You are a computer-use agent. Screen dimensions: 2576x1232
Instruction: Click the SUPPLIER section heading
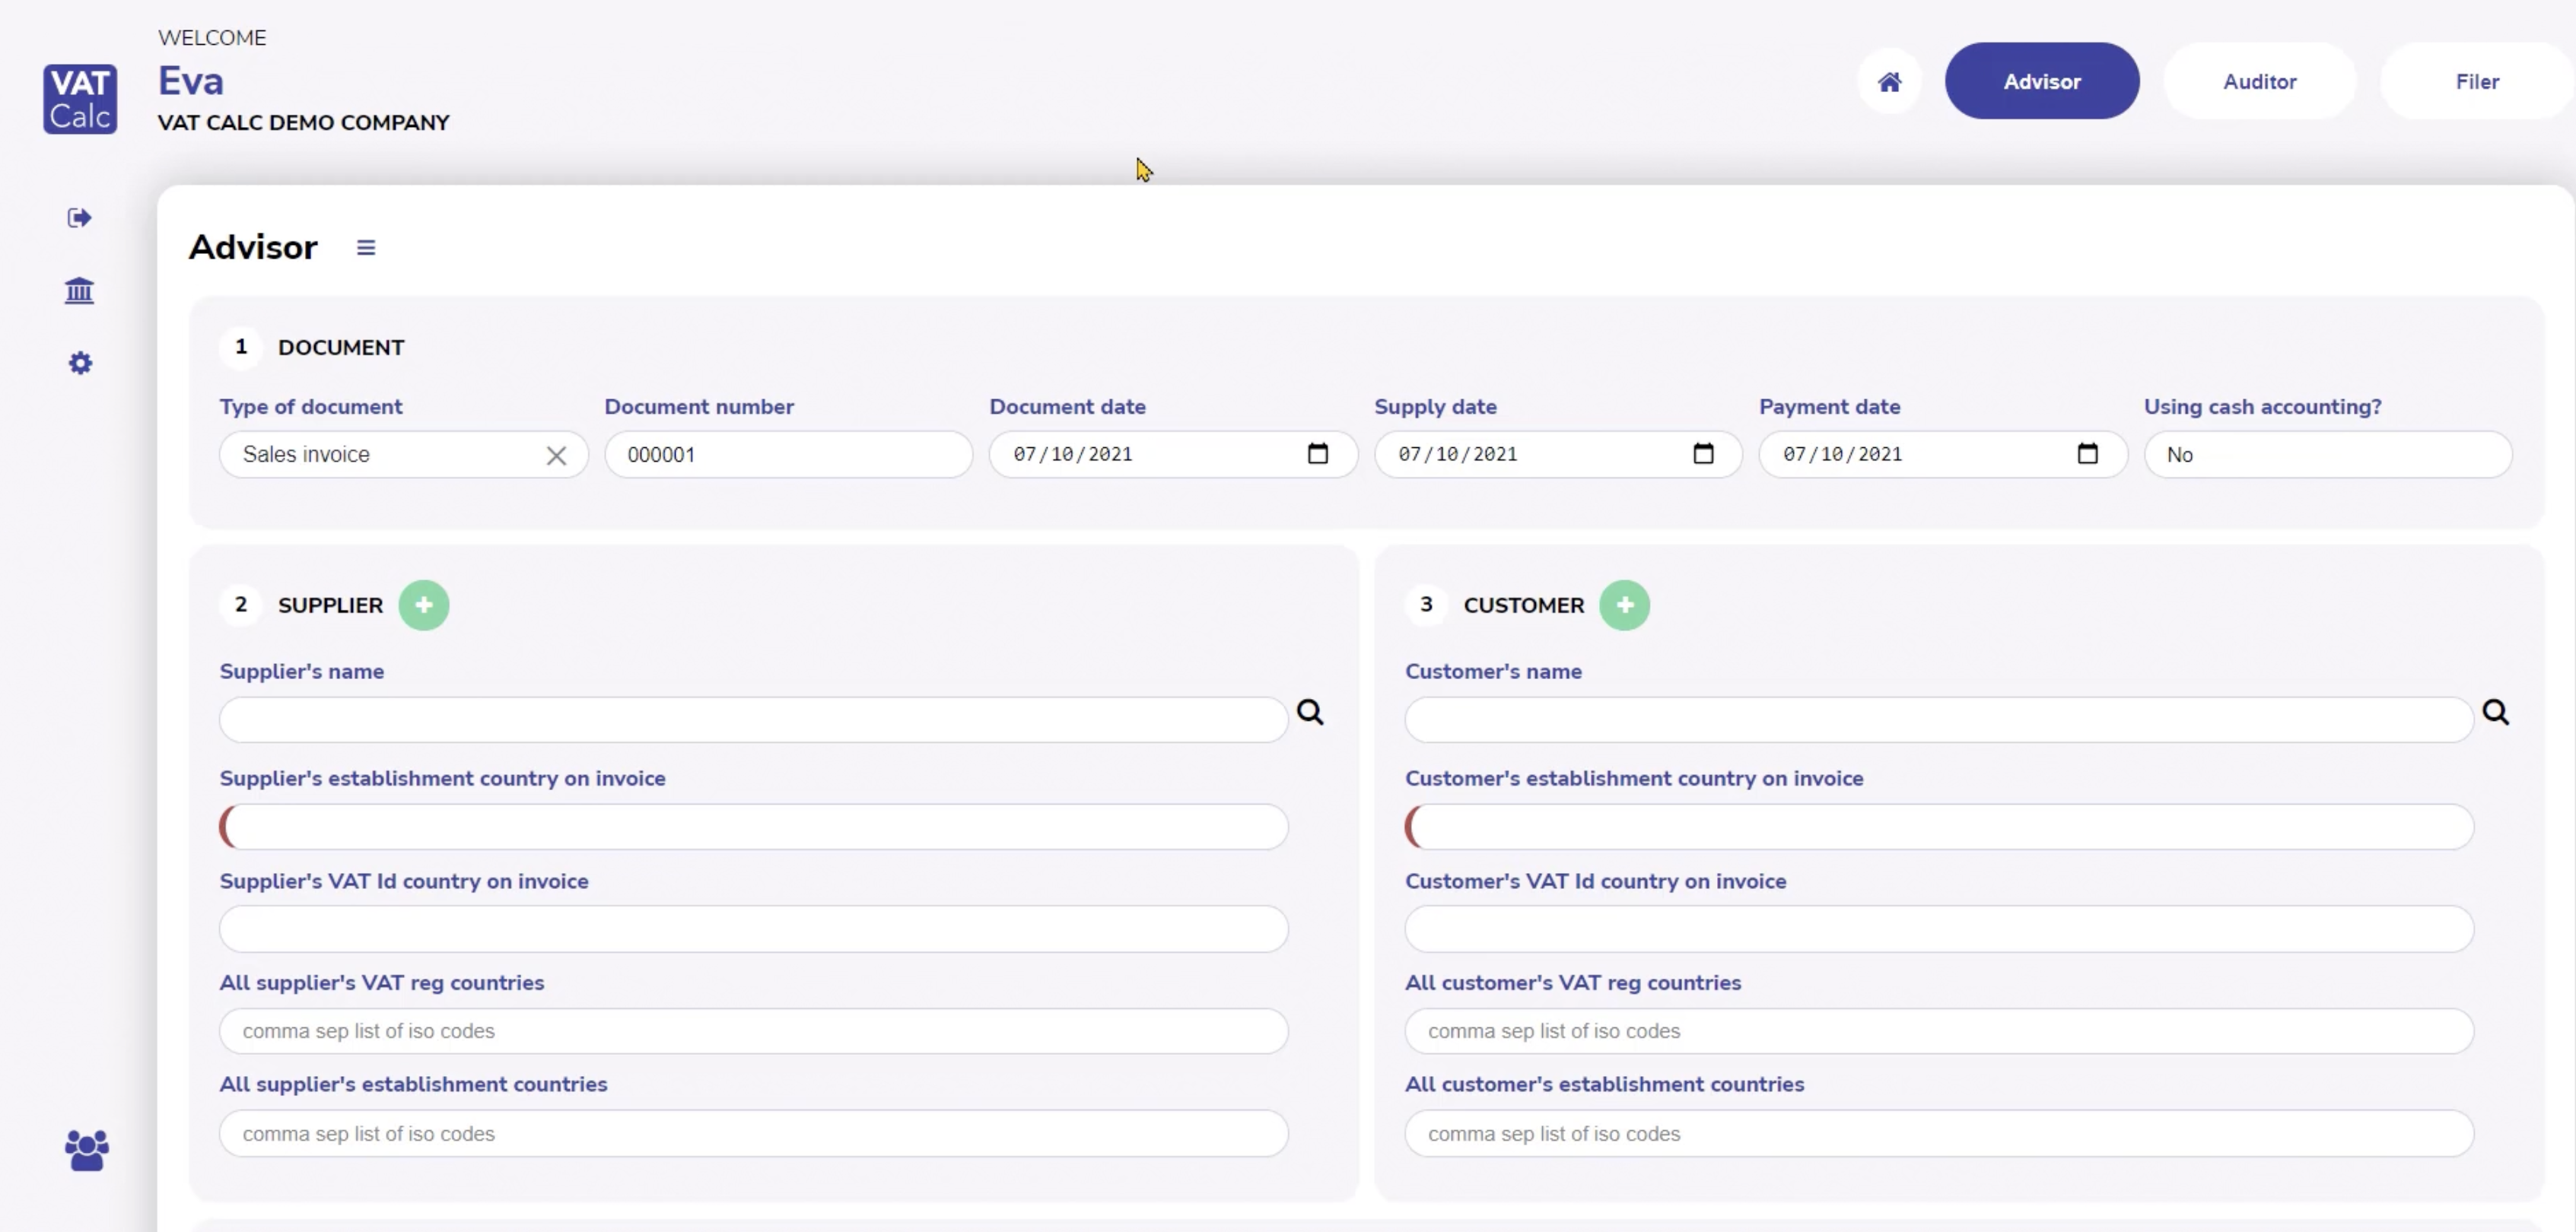tap(331, 606)
